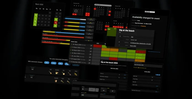192x99 pixels.
Task: Open the January 2024 month selector
Action: pos(103,5)
